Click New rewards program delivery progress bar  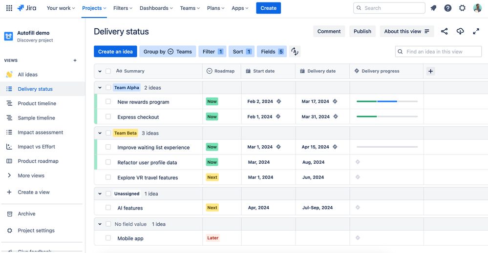pyautogui.click(x=387, y=101)
